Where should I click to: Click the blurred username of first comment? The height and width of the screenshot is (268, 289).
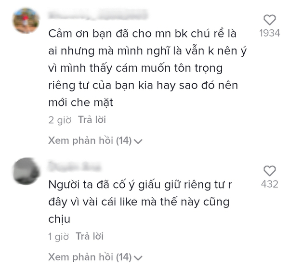pos(98,15)
